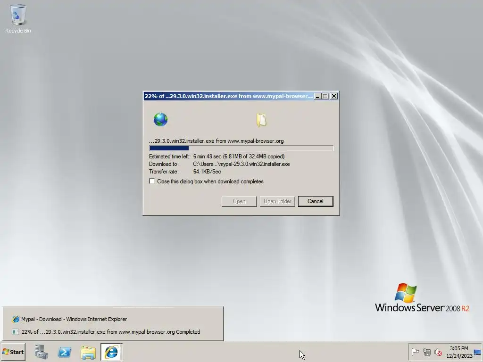Select the Mypal - Download Internet Explorer window preview entry
483x362 pixels.
[113, 319]
